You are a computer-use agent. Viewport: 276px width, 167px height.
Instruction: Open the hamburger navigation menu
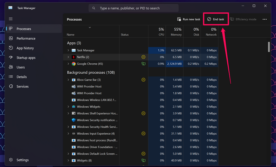tap(11, 19)
